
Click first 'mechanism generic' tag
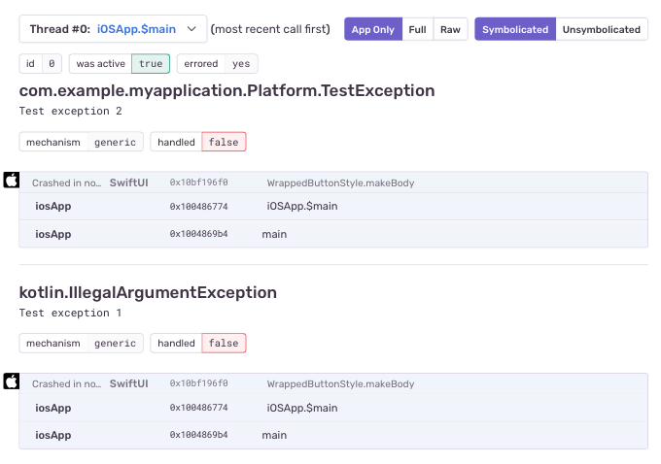click(81, 142)
